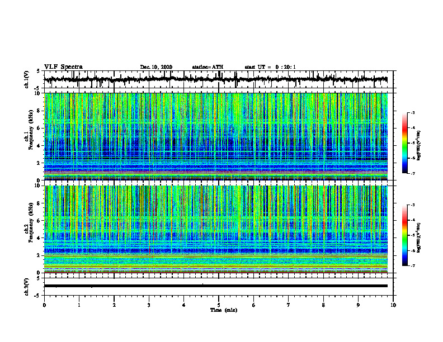This screenshot has width=443, height=342.
Task: Click the "4" kHz tick of ch.1 spectrogram
Action: (39, 146)
